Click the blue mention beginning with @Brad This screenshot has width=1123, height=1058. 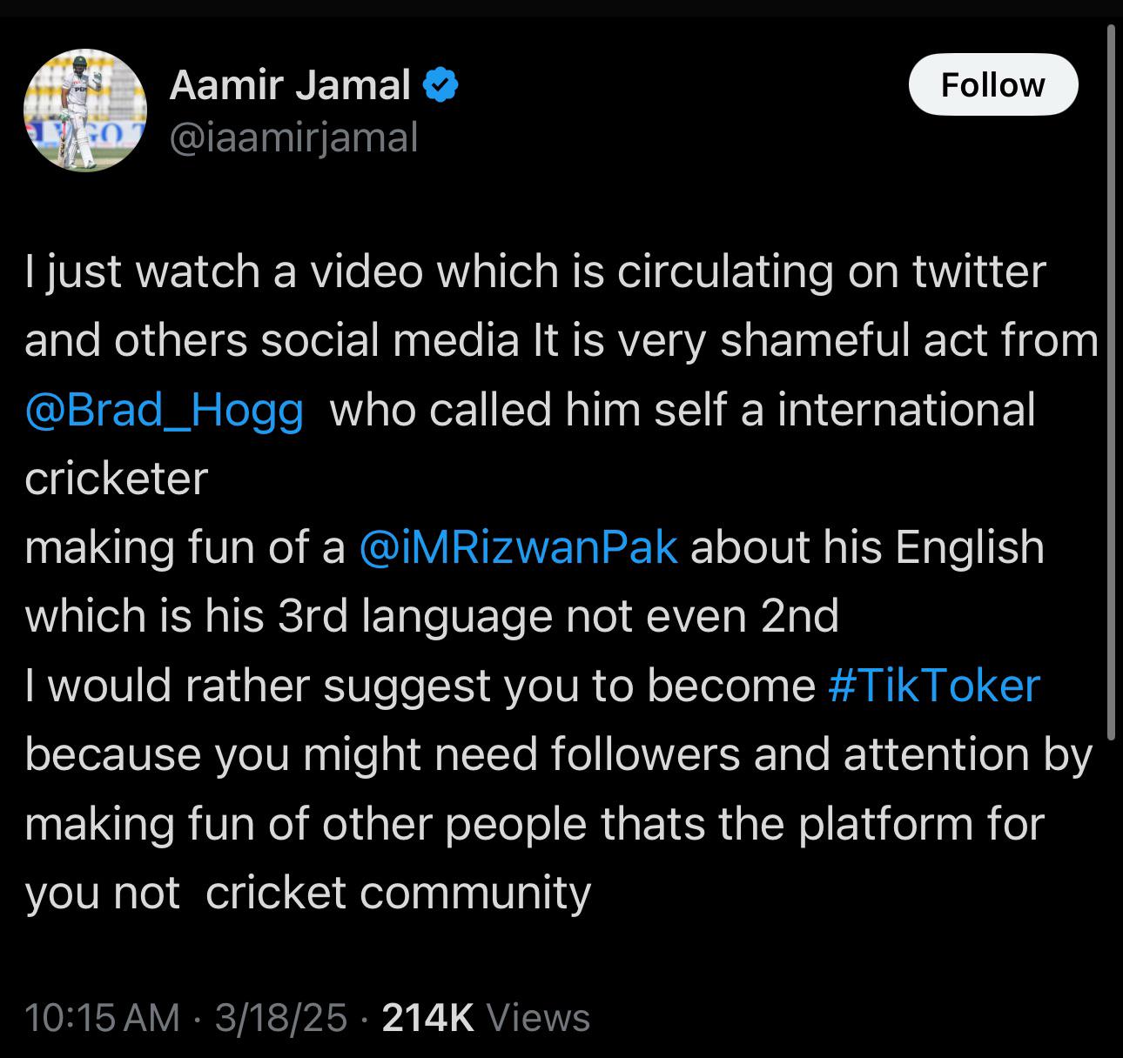[163, 411]
